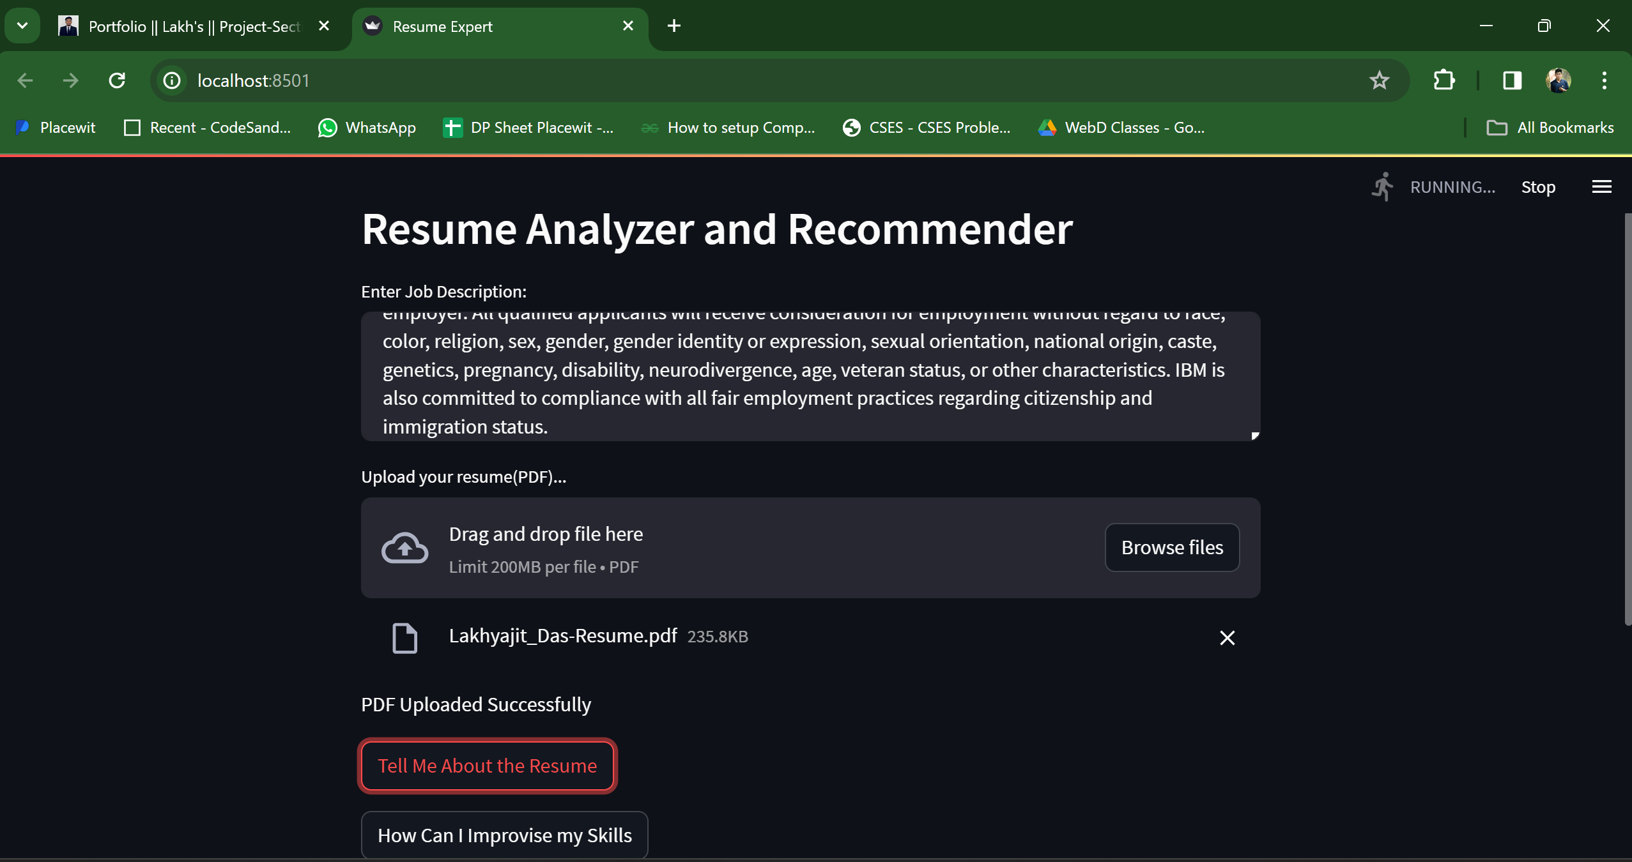Open Chrome profile avatar
This screenshot has width=1632, height=862.
pos(1558,80)
